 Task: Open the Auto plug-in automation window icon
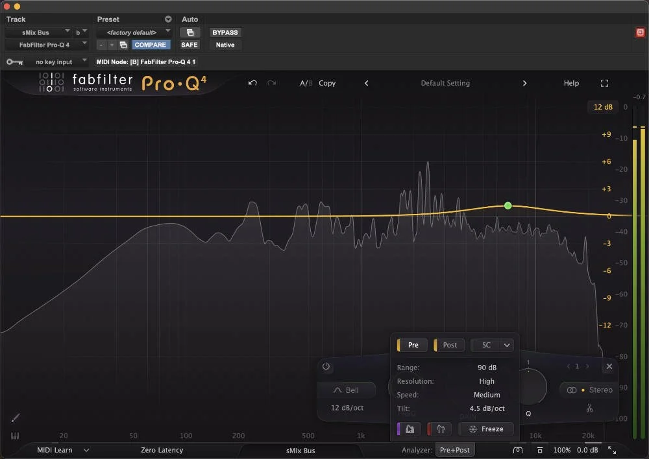190,32
